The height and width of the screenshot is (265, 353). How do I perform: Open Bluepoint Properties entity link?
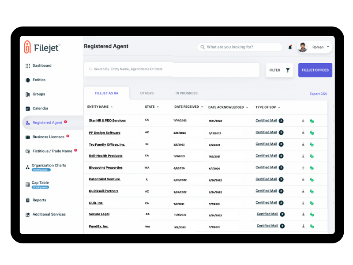[105, 167]
